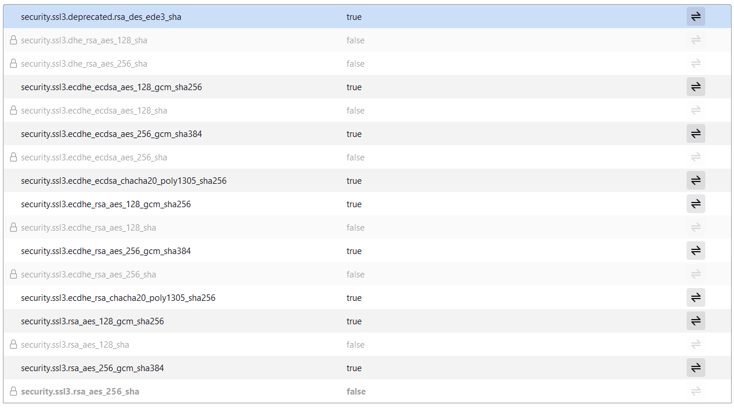The width and height of the screenshot is (734, 408).
Task: Click the disabled toggle button for security.ssl3.rsa_aes_256_sha
Action: pyautogui.click(x=696, y=392)
